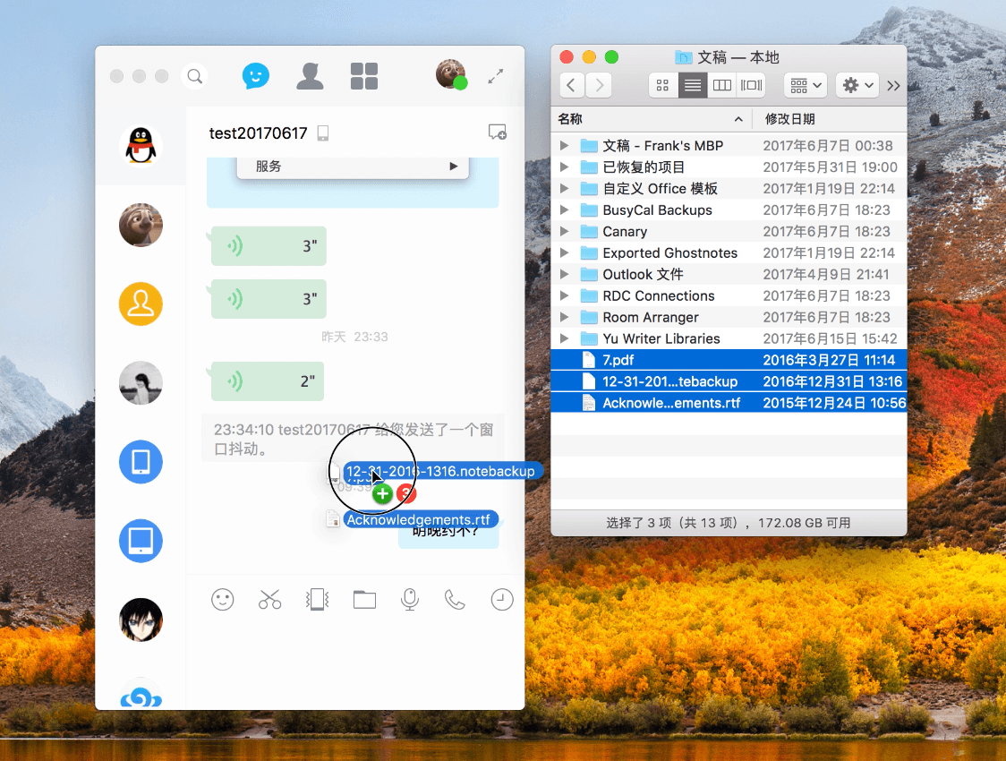Select the 7.pdf file

(729, 360)
